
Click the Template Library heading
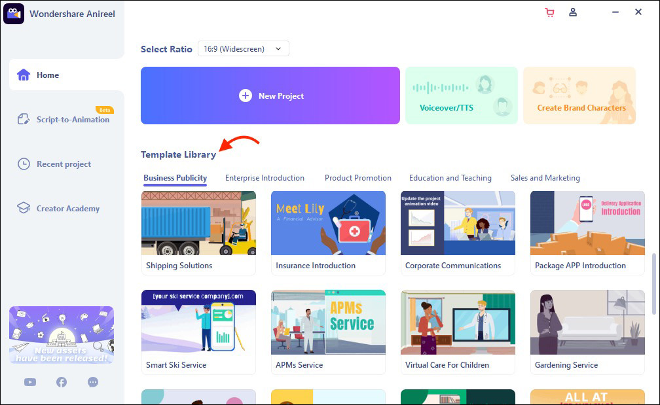(179, 154)
